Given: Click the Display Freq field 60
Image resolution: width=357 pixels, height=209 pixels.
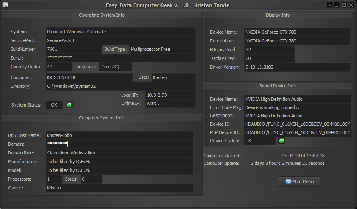Looking at the screenshot, I should (x=270, y=59).
